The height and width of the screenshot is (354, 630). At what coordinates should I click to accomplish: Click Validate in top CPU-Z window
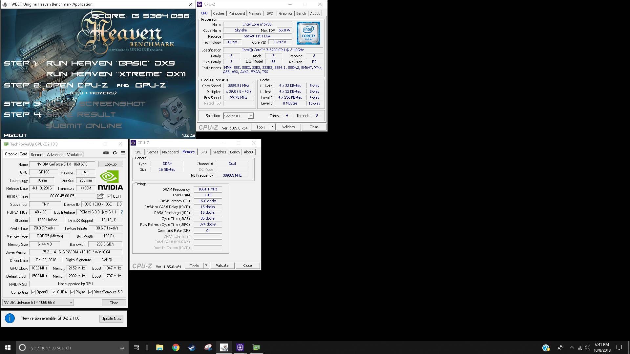288,127
